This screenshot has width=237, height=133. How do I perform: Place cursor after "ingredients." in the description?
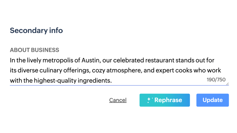point(112,81)
